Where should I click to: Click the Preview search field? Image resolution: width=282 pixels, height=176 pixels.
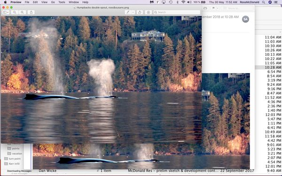177,12
